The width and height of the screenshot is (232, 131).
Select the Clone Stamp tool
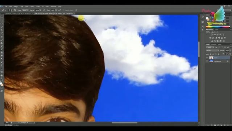1,43
